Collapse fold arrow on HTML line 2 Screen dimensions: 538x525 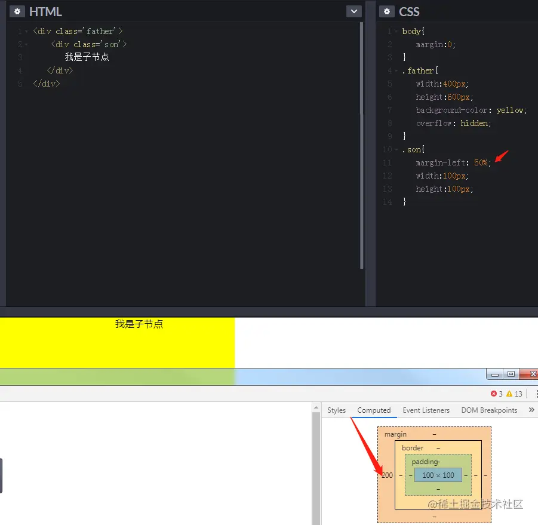click(26, 45)
